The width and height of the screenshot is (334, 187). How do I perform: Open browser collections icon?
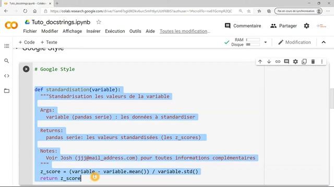pyautogui.click(x=269, y=11)
